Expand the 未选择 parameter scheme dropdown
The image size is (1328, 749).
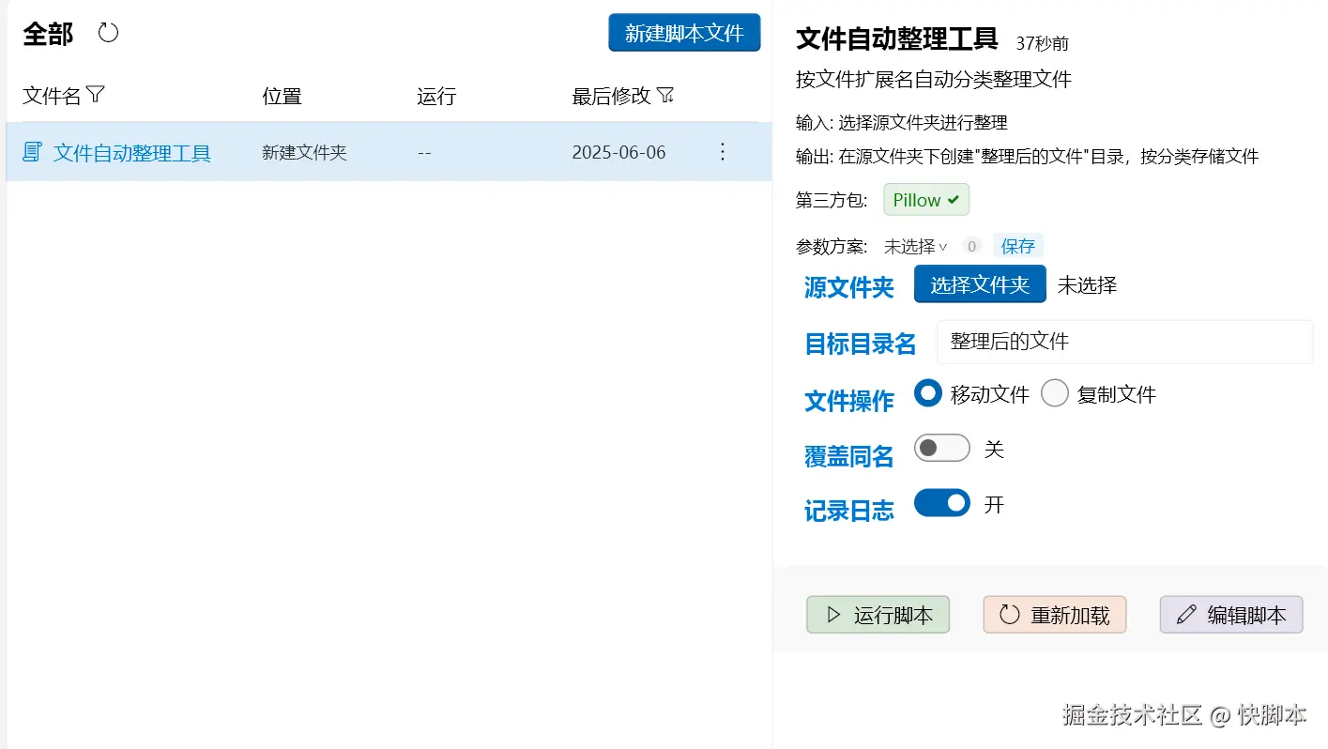tap(912, 246)
